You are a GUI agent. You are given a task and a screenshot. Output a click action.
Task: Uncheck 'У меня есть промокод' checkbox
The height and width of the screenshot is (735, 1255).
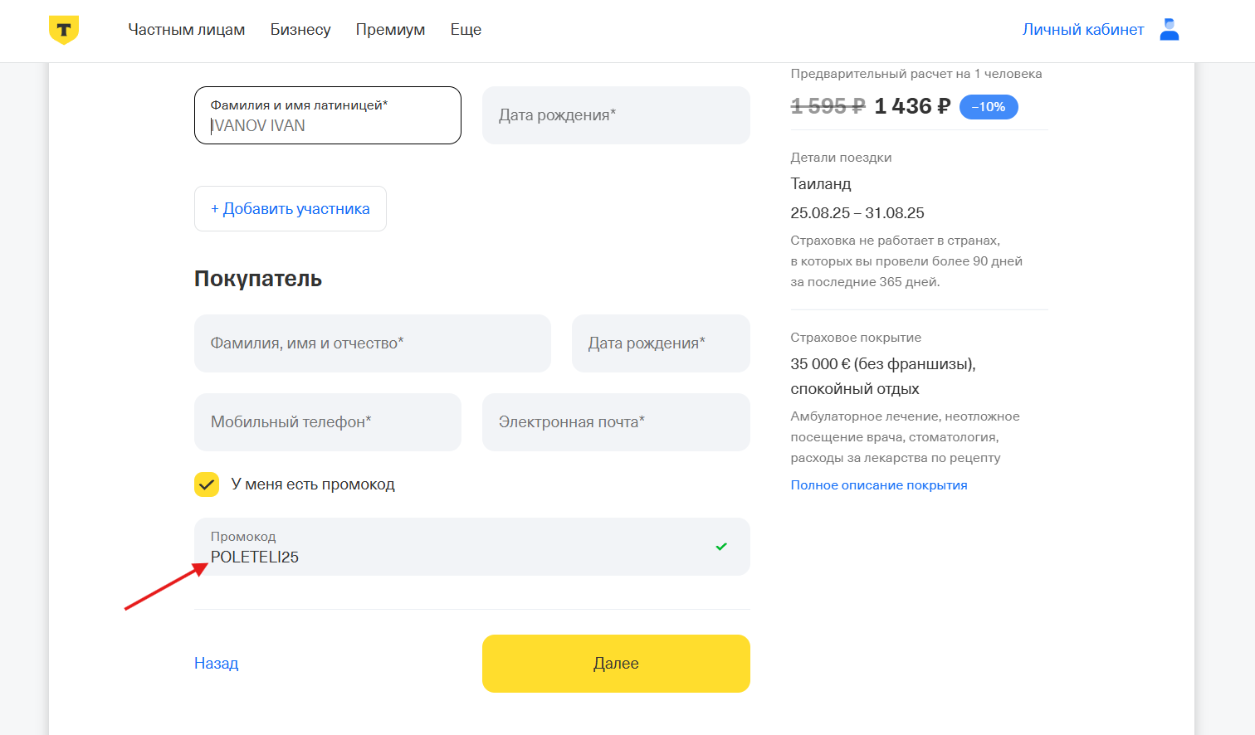(207, 484)
